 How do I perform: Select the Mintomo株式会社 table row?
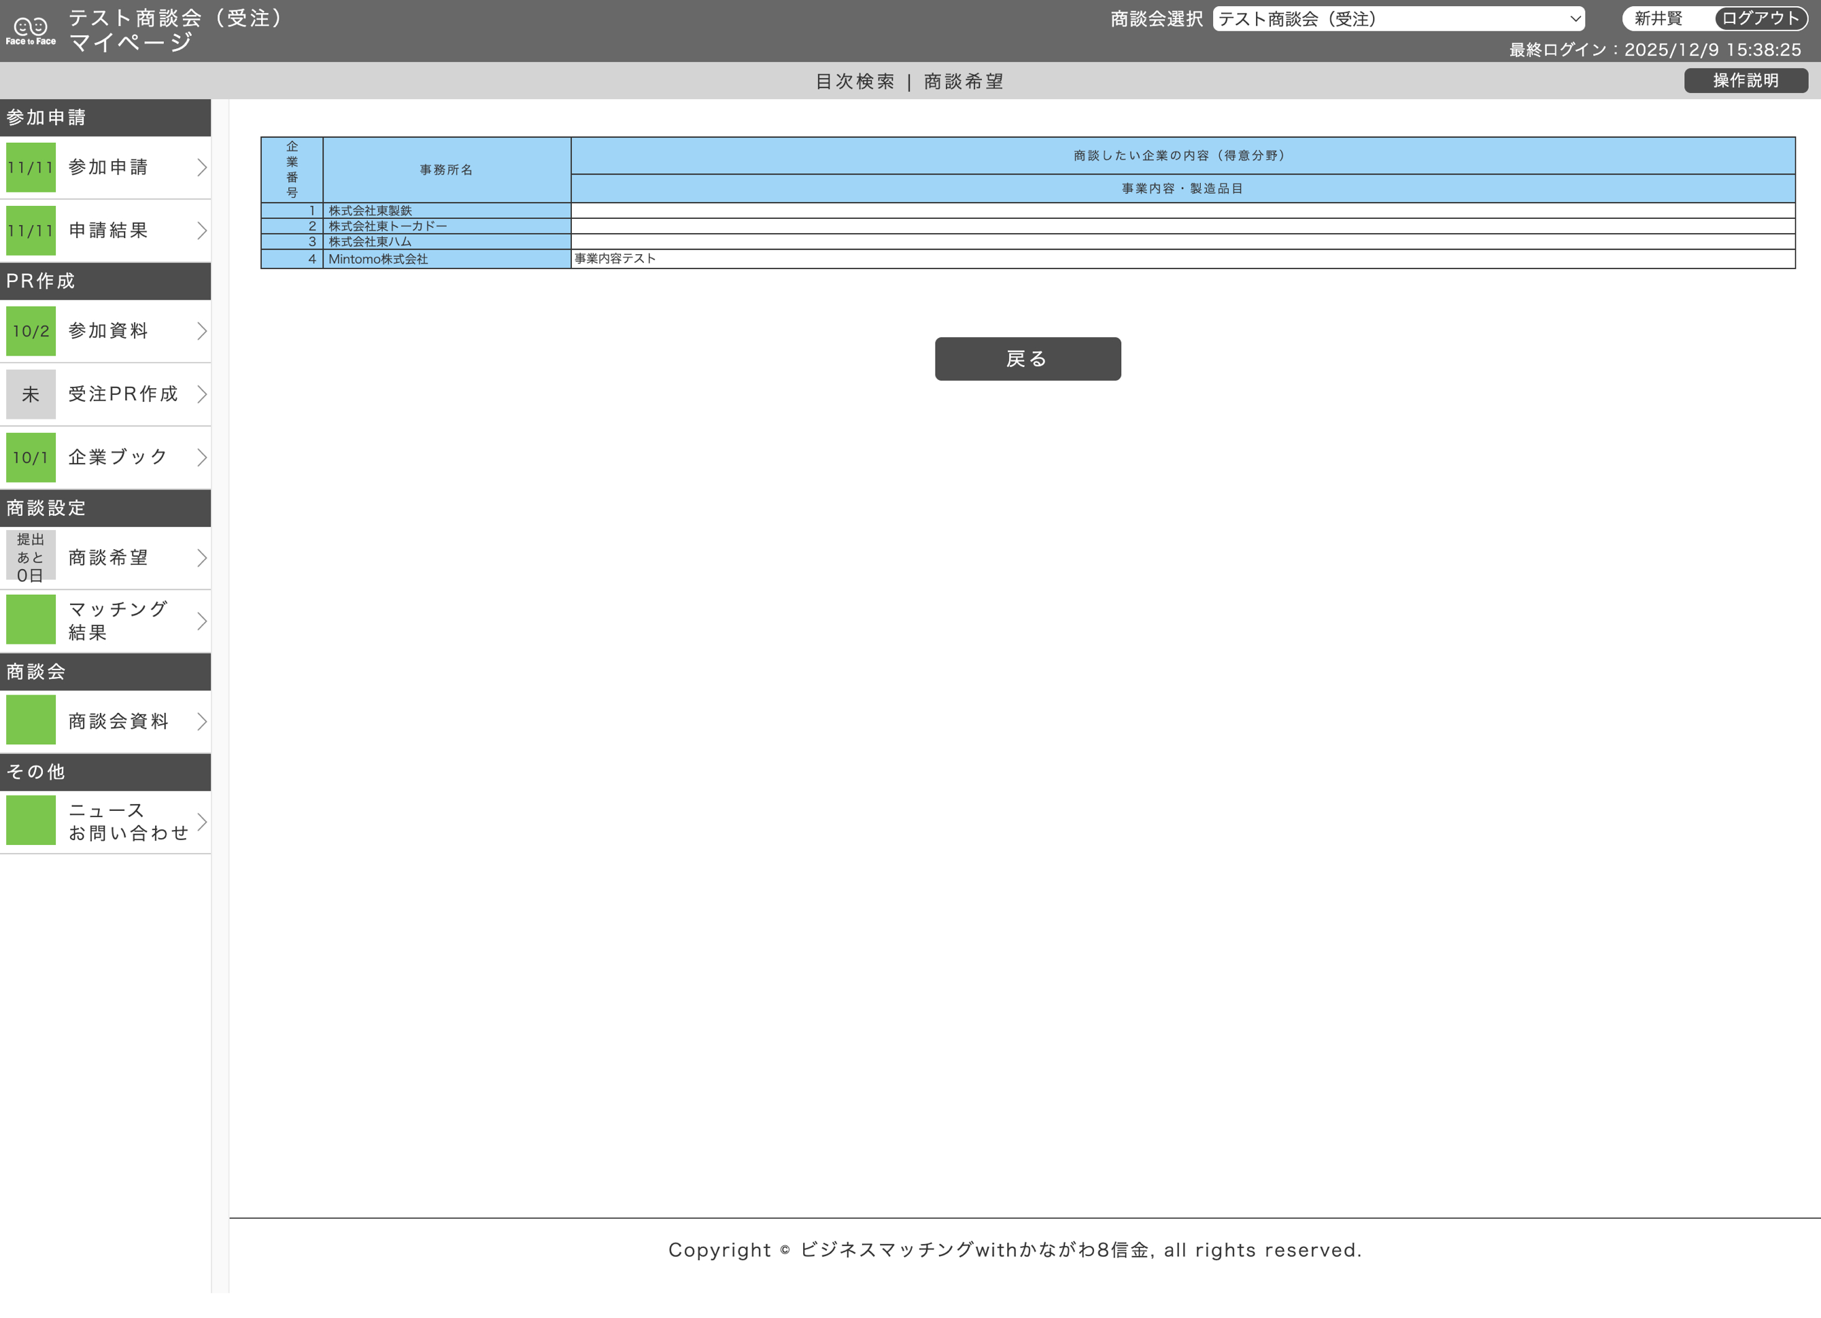pyautogui.click(x=378, y=259)
